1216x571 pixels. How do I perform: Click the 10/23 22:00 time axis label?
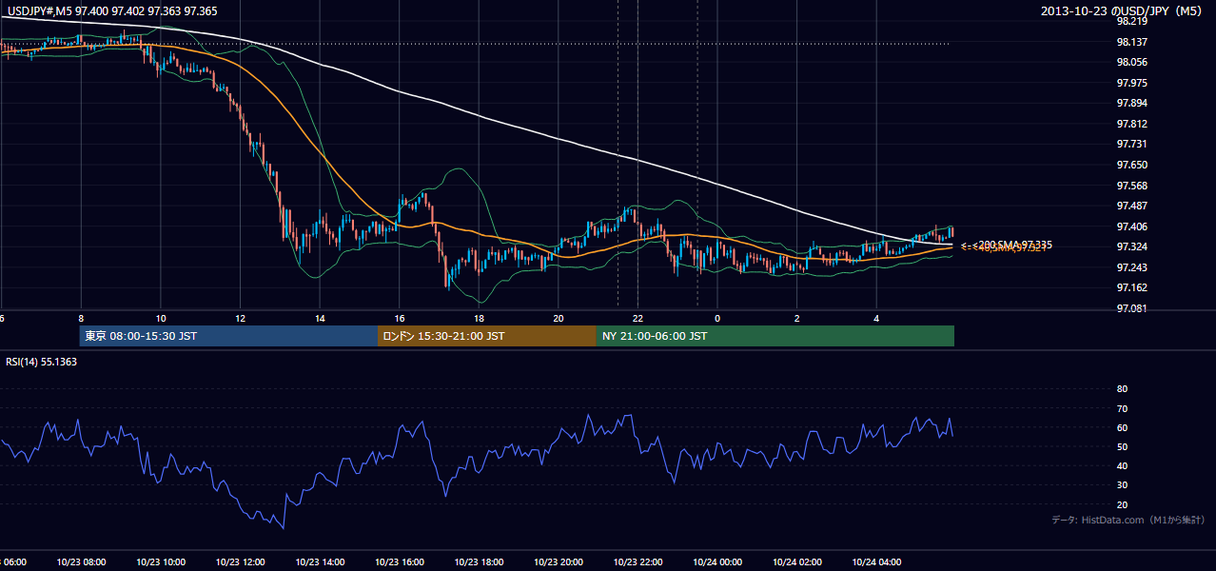coord(637,562)
